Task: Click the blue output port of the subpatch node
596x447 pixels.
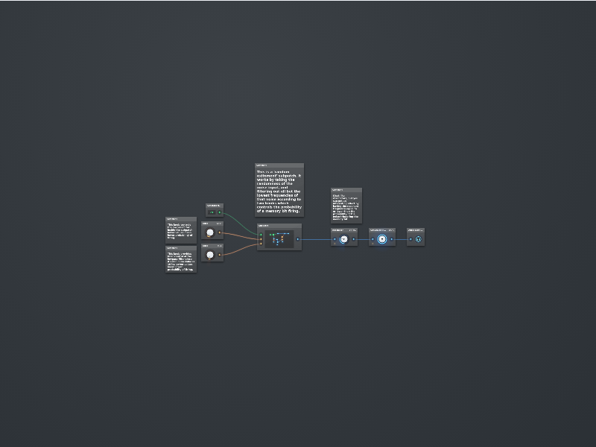Action: [x=298, y=240]
